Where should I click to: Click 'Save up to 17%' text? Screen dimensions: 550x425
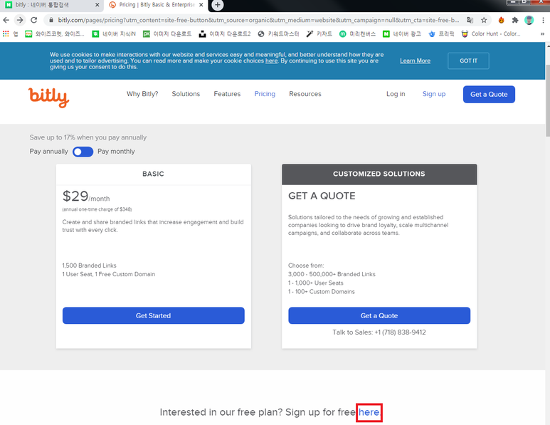(x=88, y=137)
